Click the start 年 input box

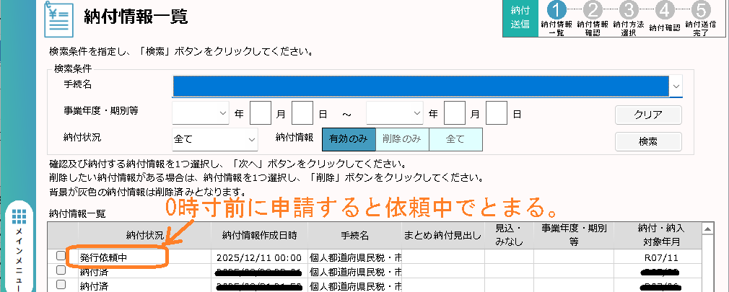(261, 113)
